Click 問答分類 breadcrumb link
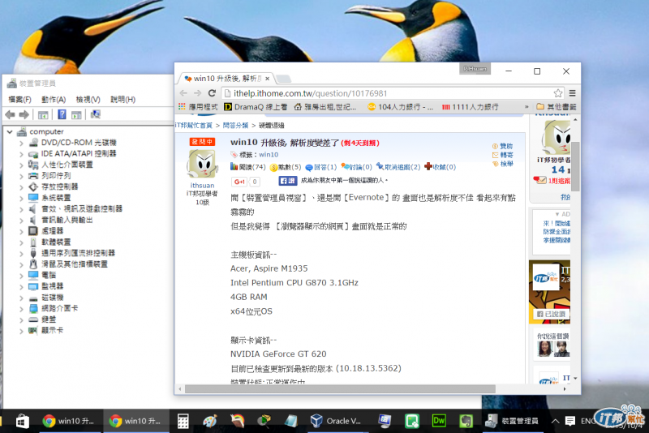 point(235,126)
